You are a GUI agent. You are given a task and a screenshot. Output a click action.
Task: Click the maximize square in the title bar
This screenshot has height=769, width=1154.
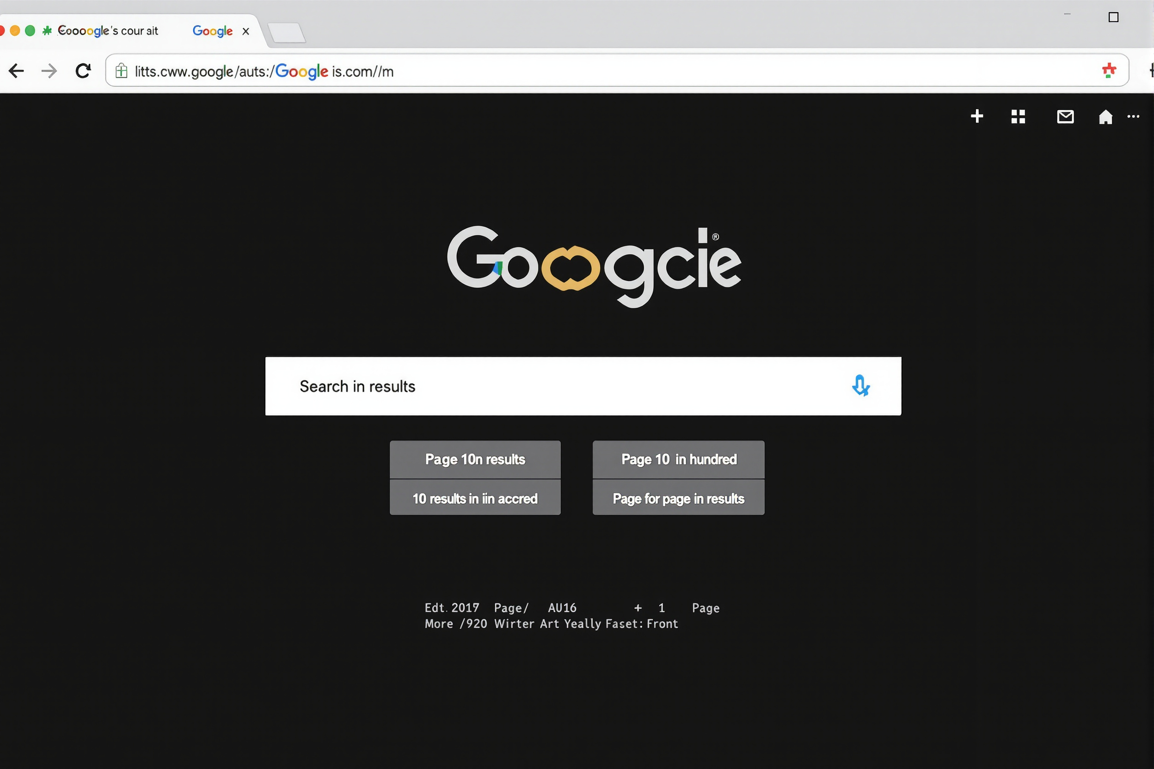click(1113, 17)
